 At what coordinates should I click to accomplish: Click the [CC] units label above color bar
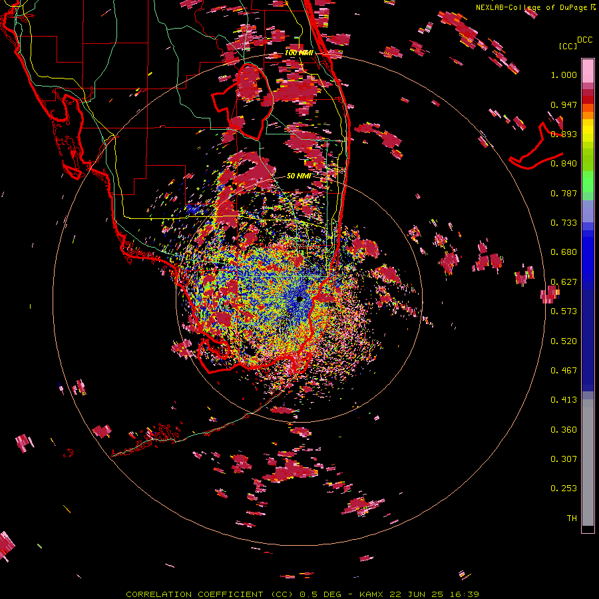click(568, 46)
